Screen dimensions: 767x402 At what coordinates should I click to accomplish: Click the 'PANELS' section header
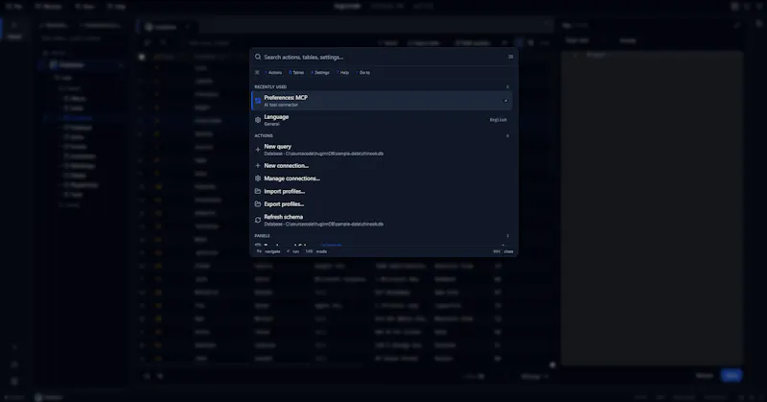262,235
